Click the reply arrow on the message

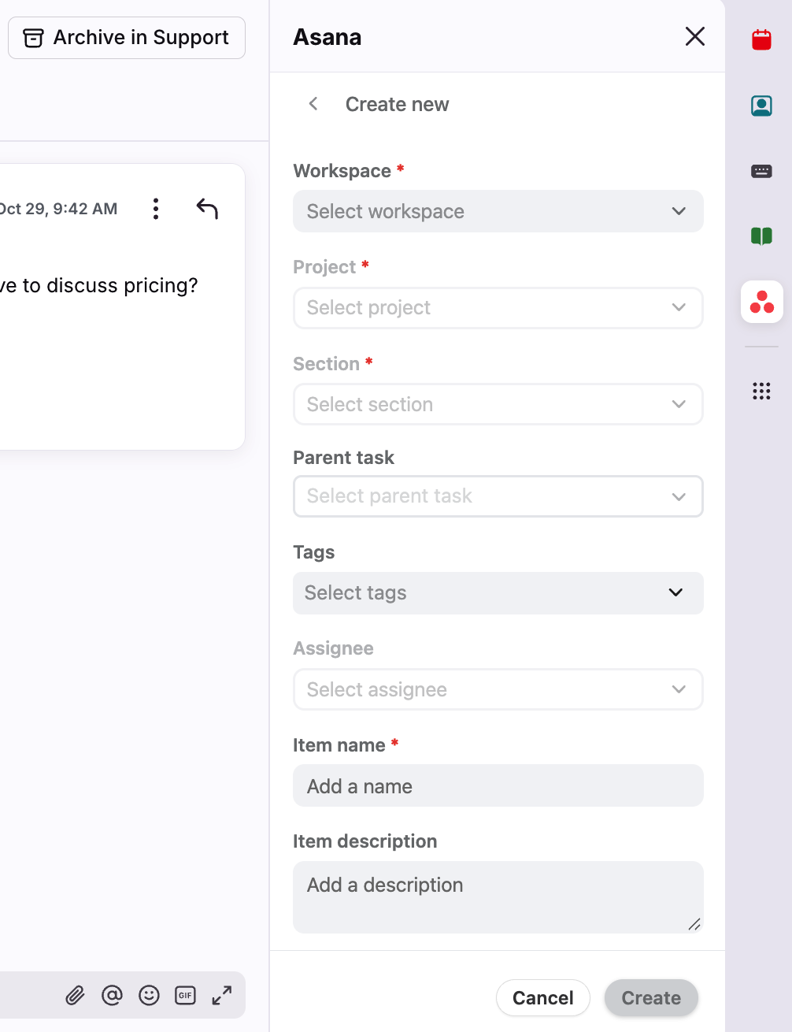(x=207, y=209)
